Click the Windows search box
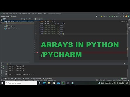 [x=21, y=83]
